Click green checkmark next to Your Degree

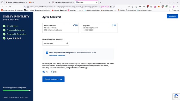click(4, 26)
